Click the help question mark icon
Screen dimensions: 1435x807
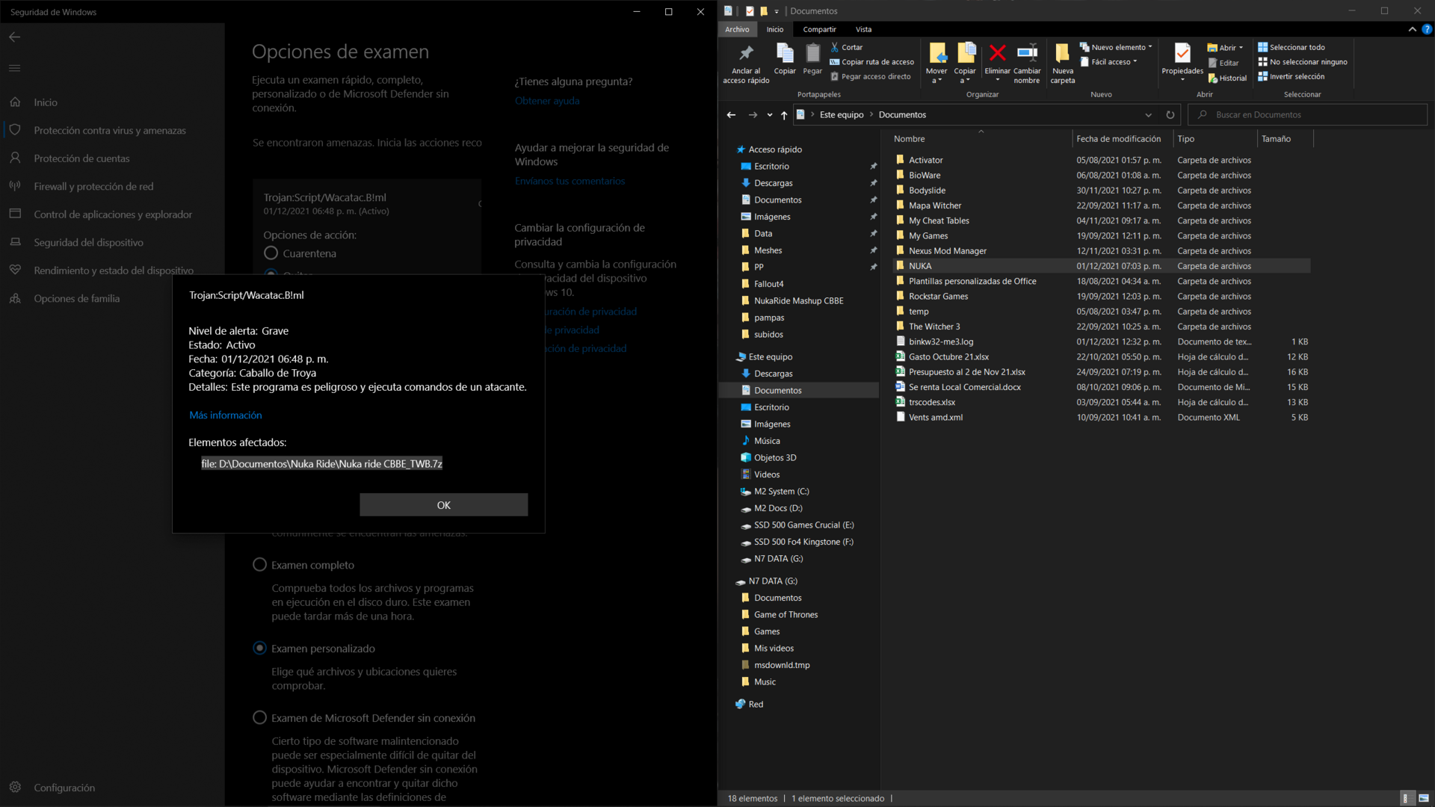tap(1427, 29)
